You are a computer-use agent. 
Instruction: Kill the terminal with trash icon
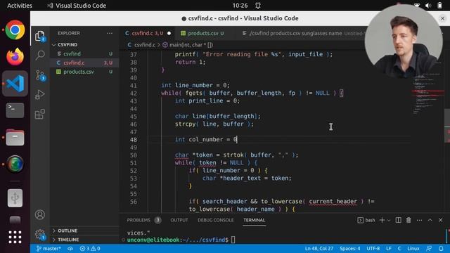click(x=409, y=220)
